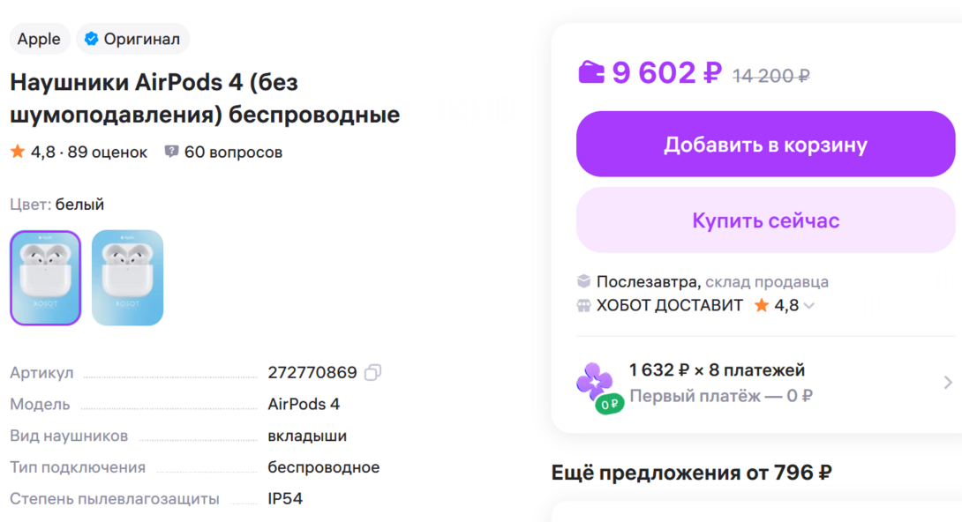Screen dimensions: 962x522
Task: Click the purple wallet price icon
Action: coord(590,71)
